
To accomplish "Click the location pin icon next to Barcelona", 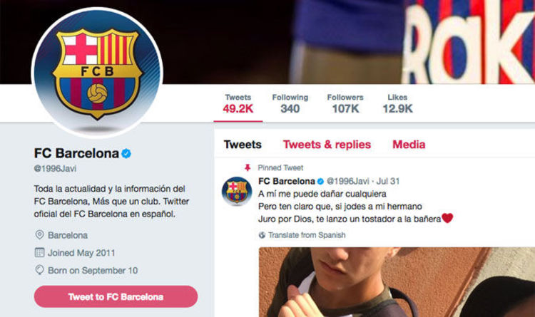I will point(39,234).
